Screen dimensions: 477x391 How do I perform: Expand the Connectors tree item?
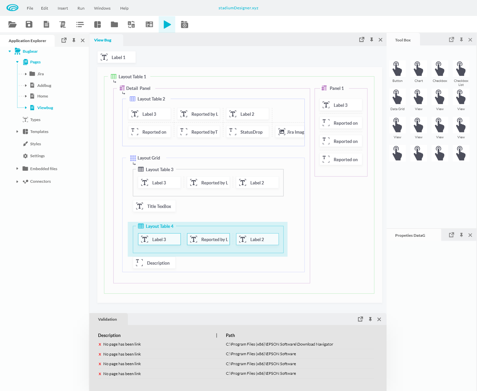18,181
